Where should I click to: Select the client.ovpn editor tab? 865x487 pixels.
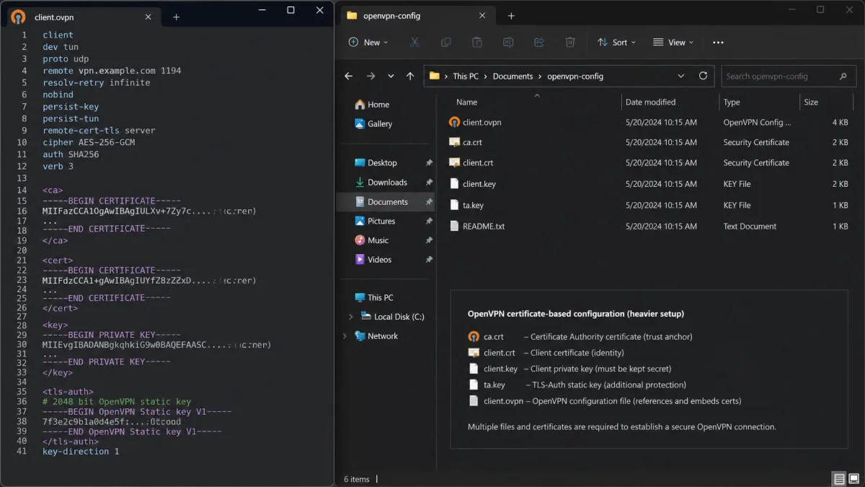tap(83, 17)
